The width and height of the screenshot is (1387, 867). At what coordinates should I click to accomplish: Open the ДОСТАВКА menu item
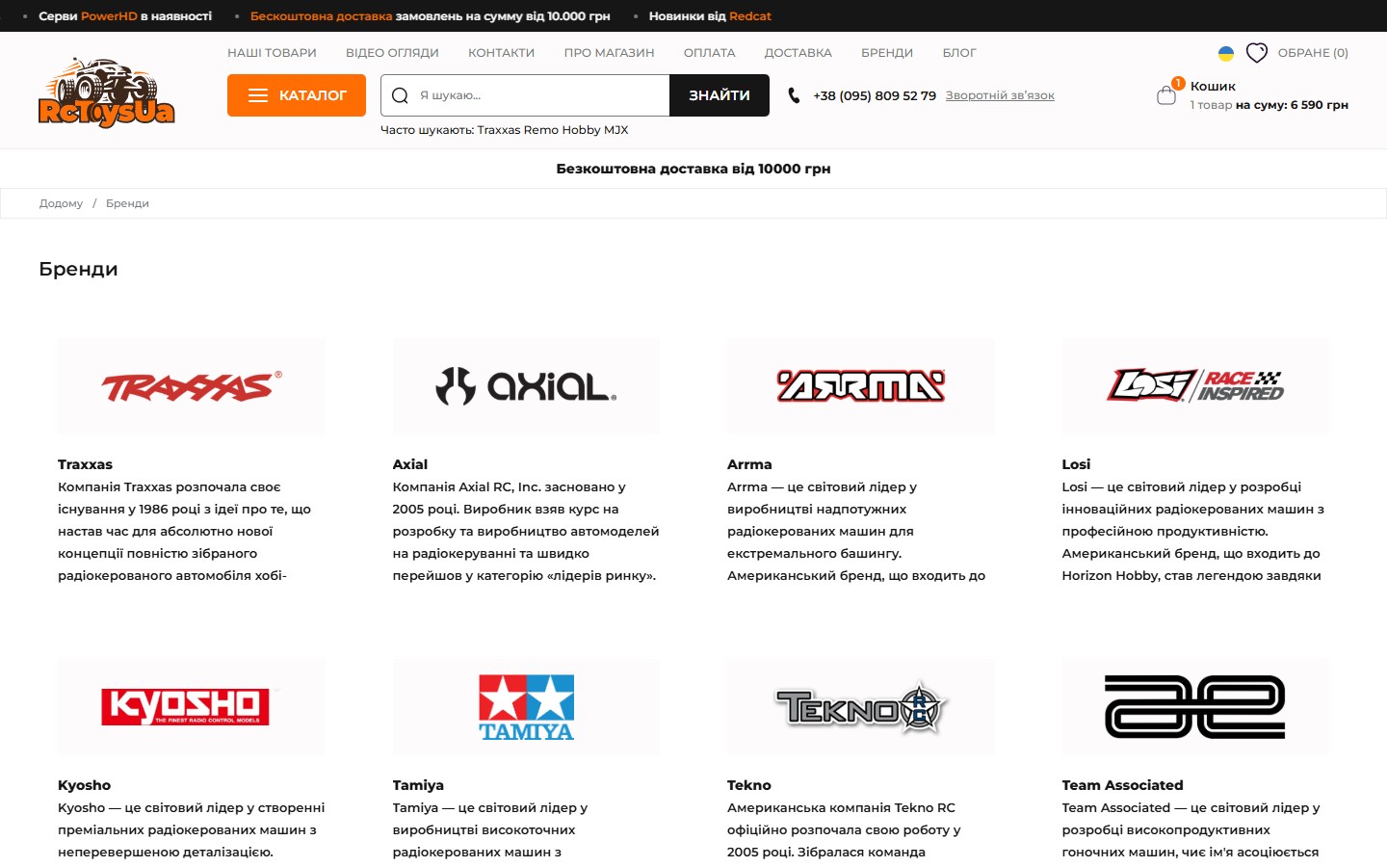point(798,53)
